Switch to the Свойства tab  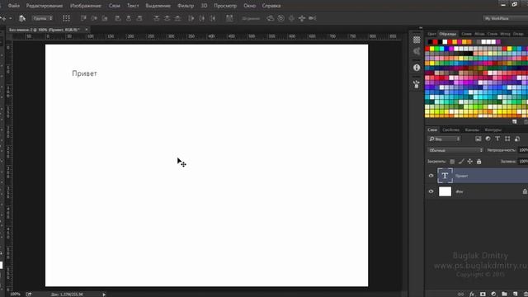tap(451, 130)
